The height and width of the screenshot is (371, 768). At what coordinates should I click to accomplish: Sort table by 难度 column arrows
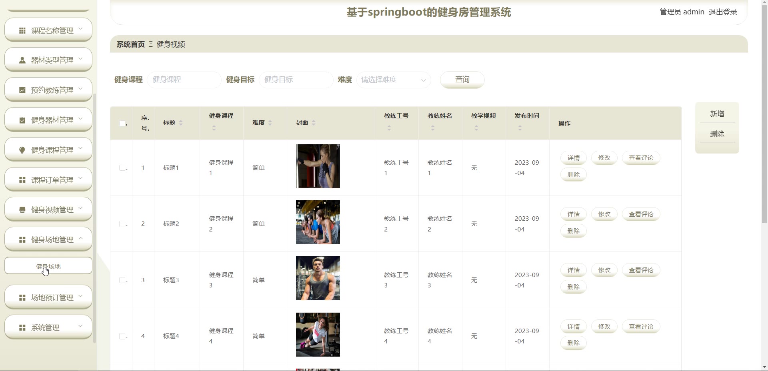pos(270,123)
